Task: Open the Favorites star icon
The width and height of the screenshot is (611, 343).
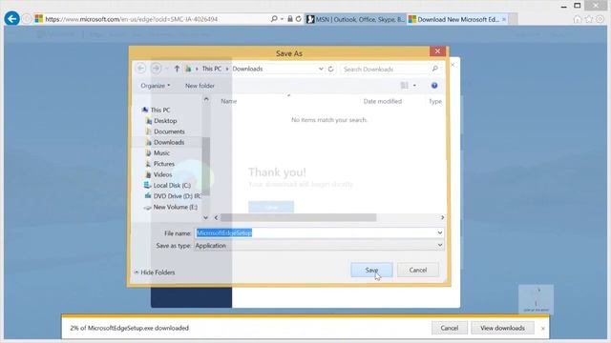Action: (x=589, y=19)
